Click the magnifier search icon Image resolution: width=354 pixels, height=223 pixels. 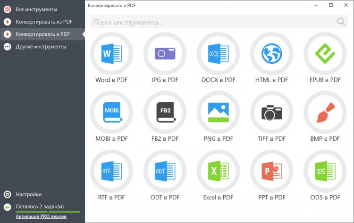pyautogui.click(x=341, y=22)
